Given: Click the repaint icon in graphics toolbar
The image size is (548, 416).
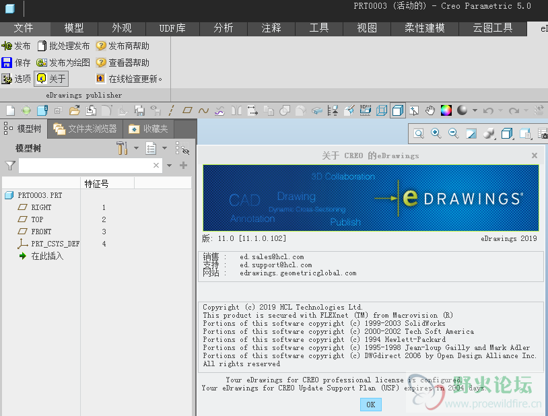Looking at the screenshot, I should coord(471,133).
